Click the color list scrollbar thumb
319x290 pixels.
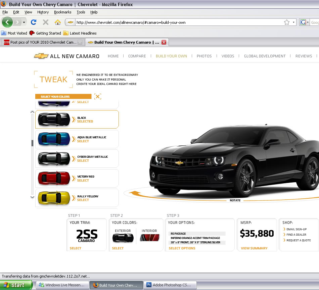pyautogui.click(x=32, y=143)
